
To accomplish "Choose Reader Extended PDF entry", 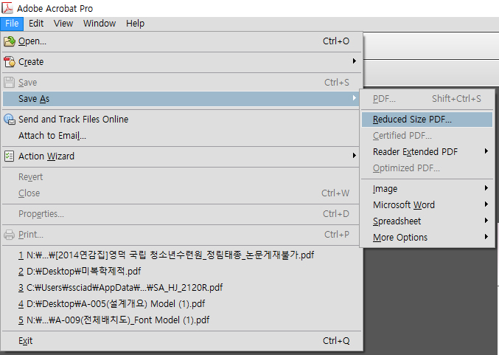I will click(427, 152).
